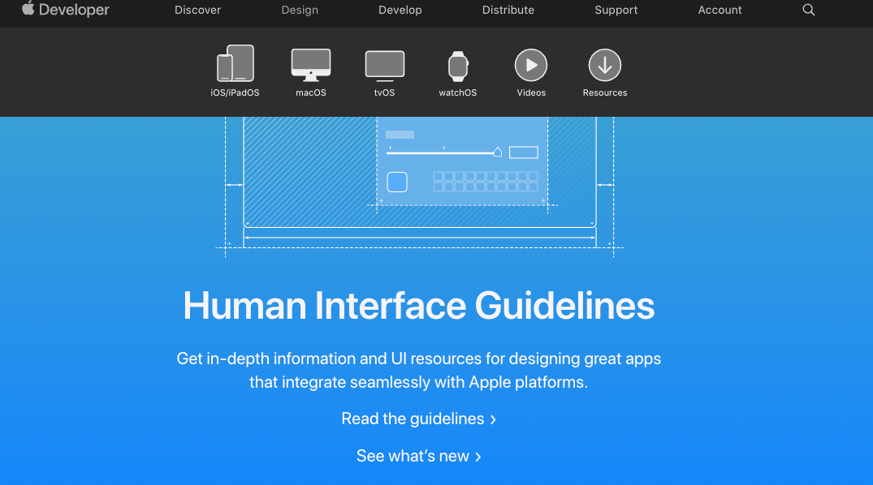Click the Apple Developer logo
Image resolution: width=873 pixels, height=485 pixels.
tap(66, 10)
